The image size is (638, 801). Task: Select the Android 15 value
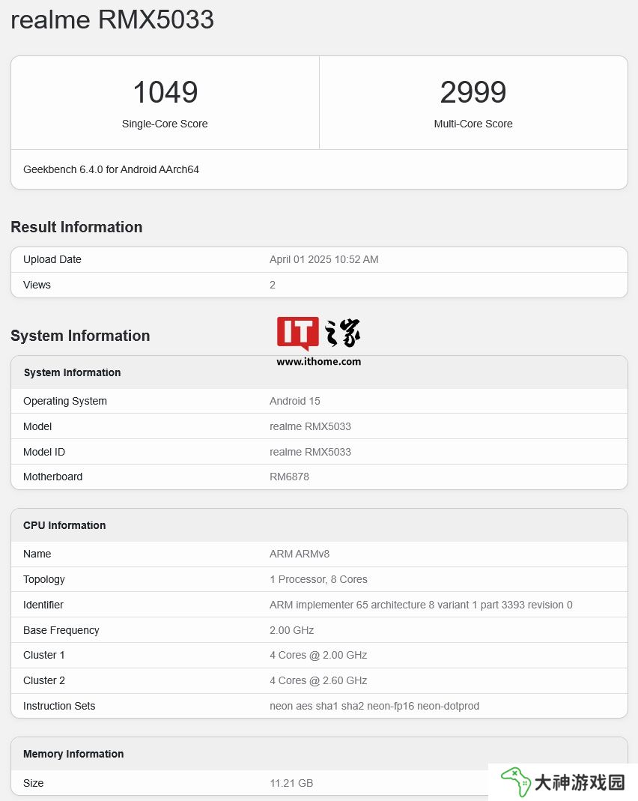tap(295, 401)
